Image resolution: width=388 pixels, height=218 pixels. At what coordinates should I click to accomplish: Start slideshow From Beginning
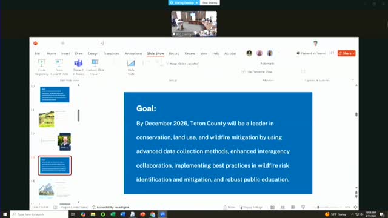click(x=42, y=67)
